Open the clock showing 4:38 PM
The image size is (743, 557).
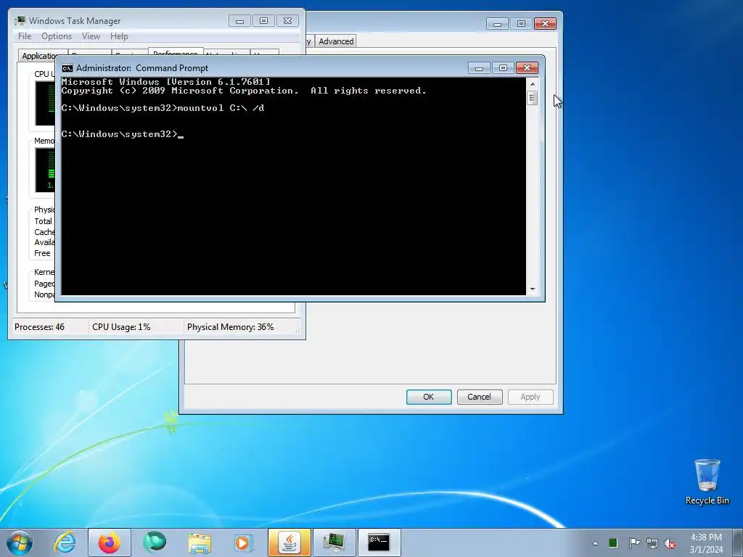click(x=706, y=542)
